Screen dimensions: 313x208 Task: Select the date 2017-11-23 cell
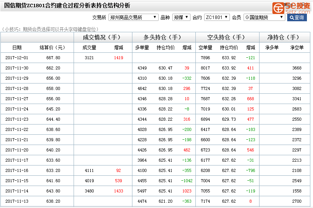[x=17, y=119]
